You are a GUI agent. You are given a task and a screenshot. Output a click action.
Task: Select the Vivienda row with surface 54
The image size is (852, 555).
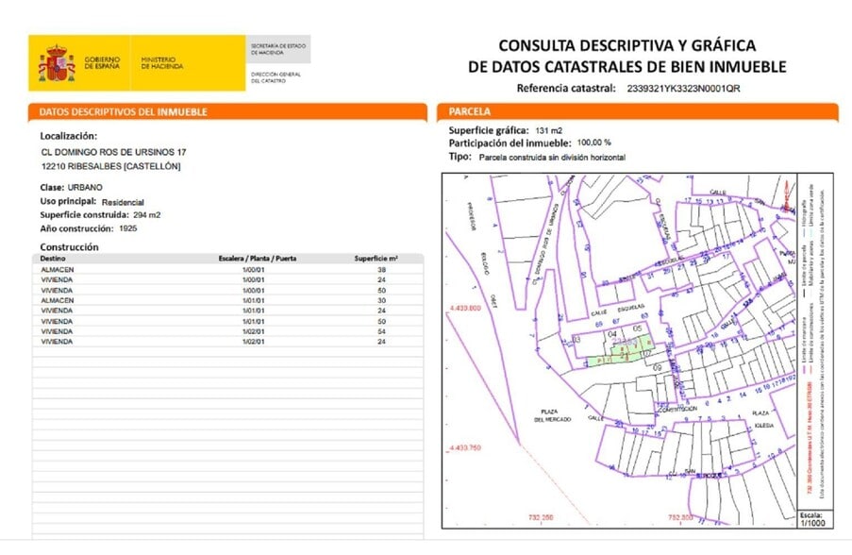pos(226,331)
